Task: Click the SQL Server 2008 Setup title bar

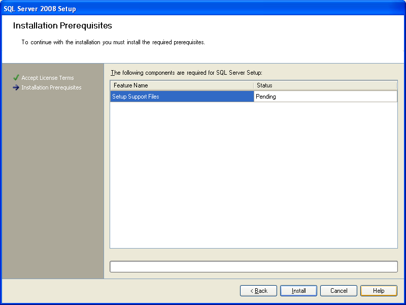Action: [203, 9]
